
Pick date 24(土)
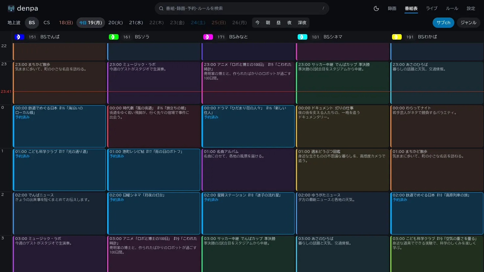pos(198,23)
